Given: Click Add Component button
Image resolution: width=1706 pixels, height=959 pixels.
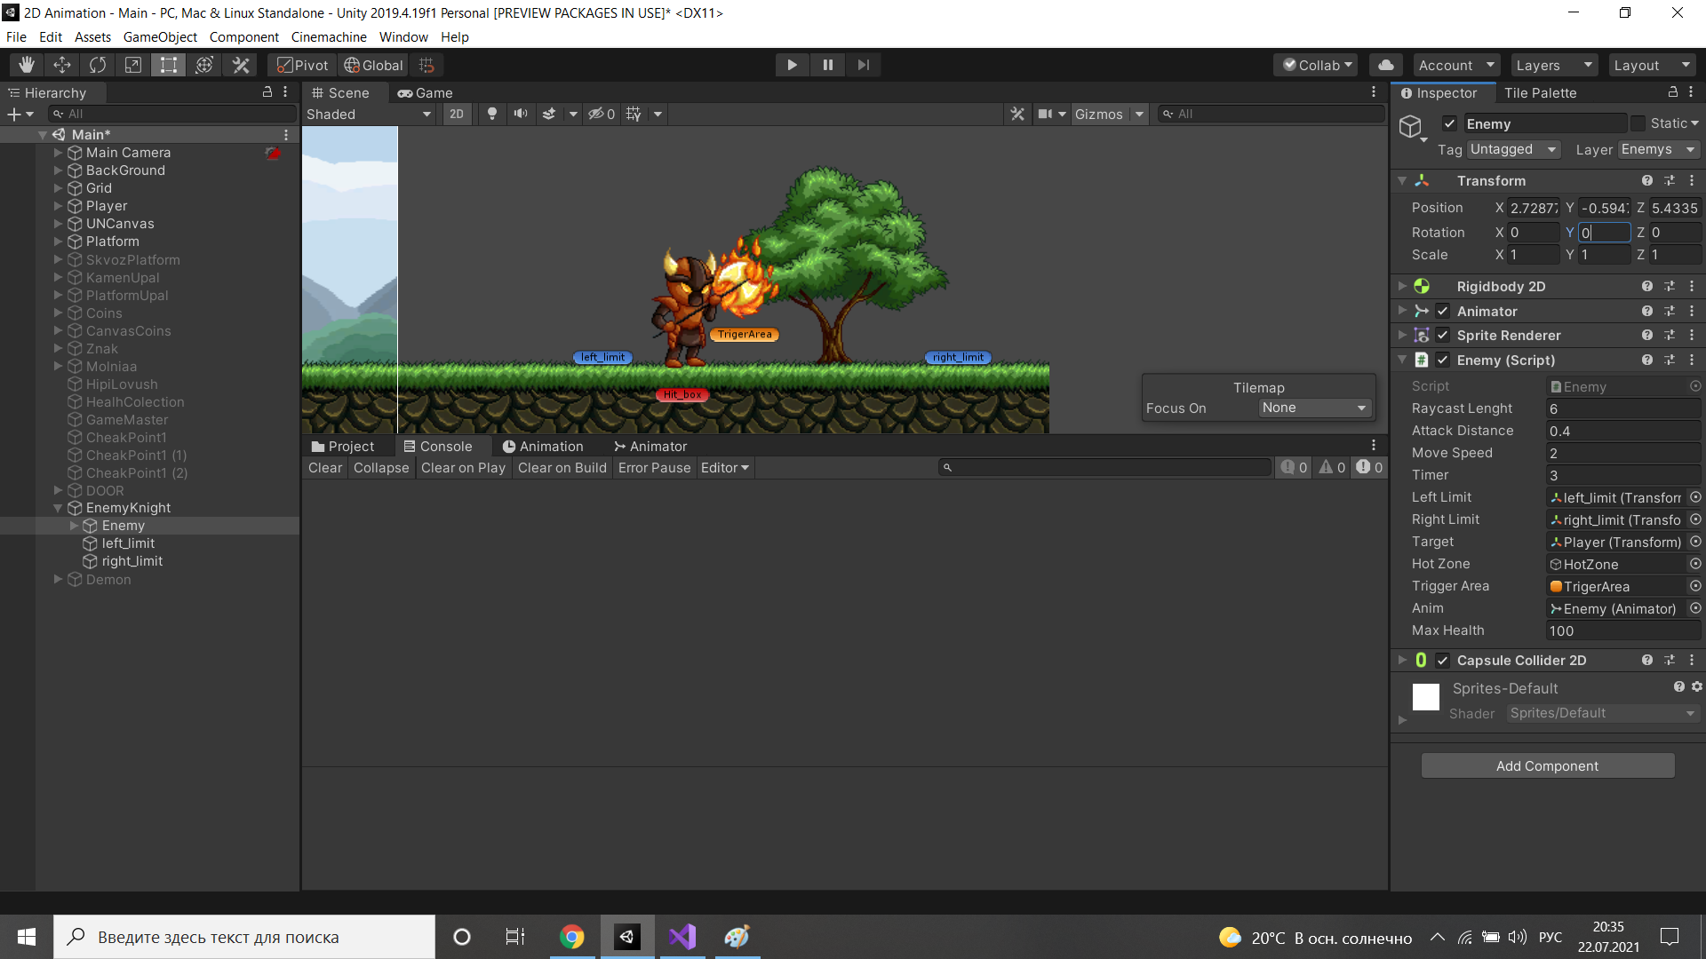Looking at the screenshot, I should (1547, 765).
